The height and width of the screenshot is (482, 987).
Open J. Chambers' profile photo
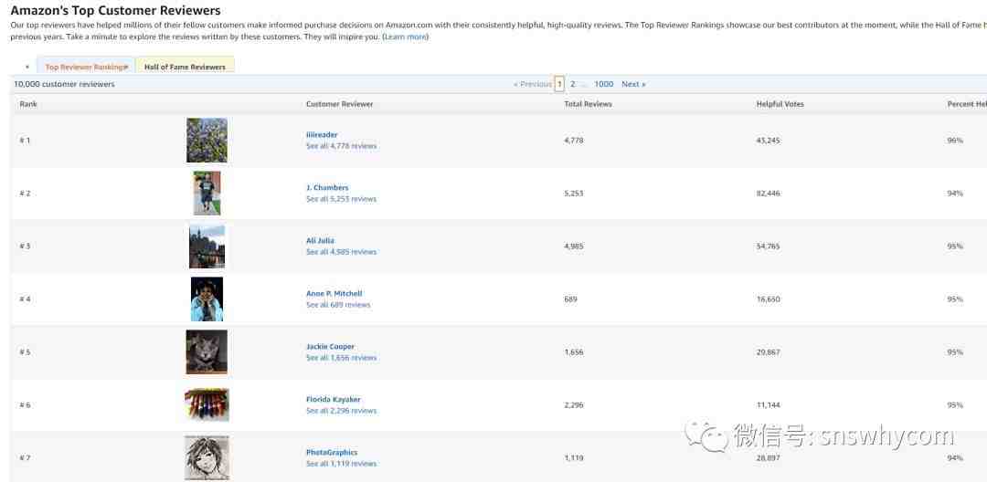click(207, 193)
